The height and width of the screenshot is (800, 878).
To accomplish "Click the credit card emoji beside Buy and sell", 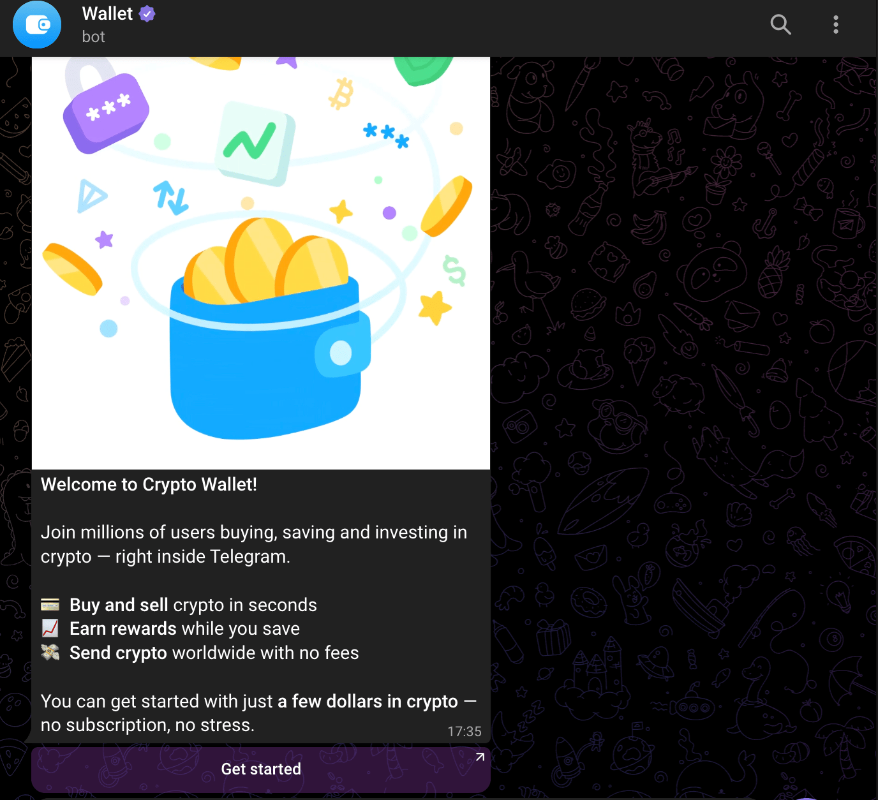I will 50,604.
